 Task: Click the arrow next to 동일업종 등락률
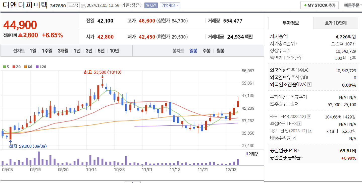point(302,158)
